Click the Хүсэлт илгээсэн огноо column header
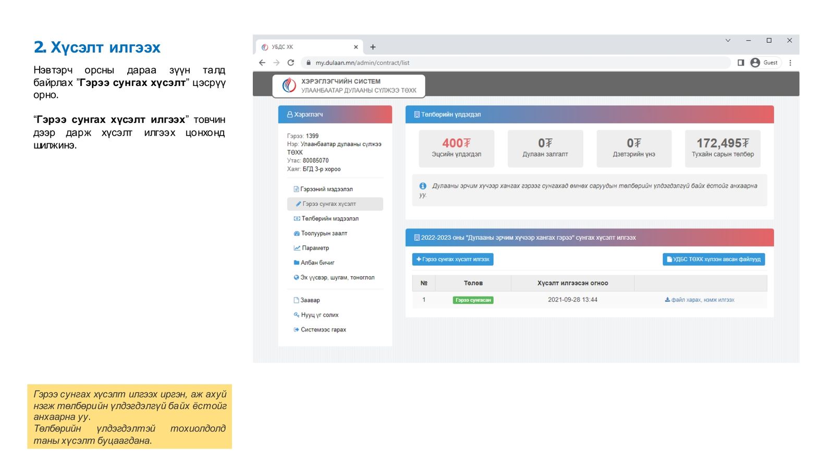The image size is (834, 469). click(x=573, y=283)
